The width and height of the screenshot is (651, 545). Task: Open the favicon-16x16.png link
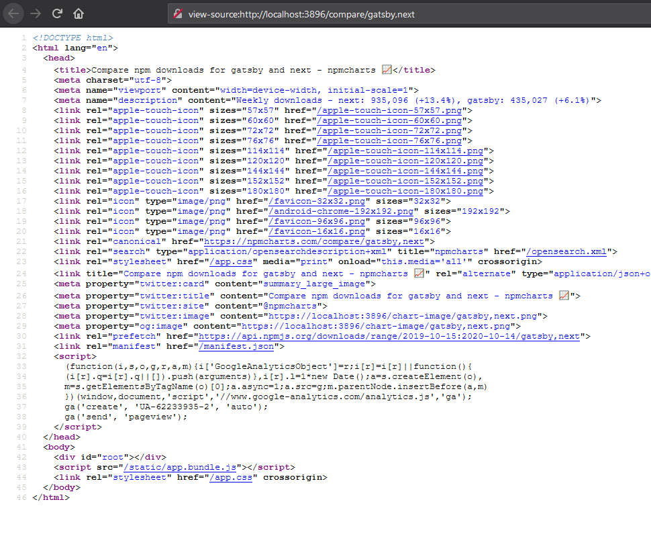317,232
